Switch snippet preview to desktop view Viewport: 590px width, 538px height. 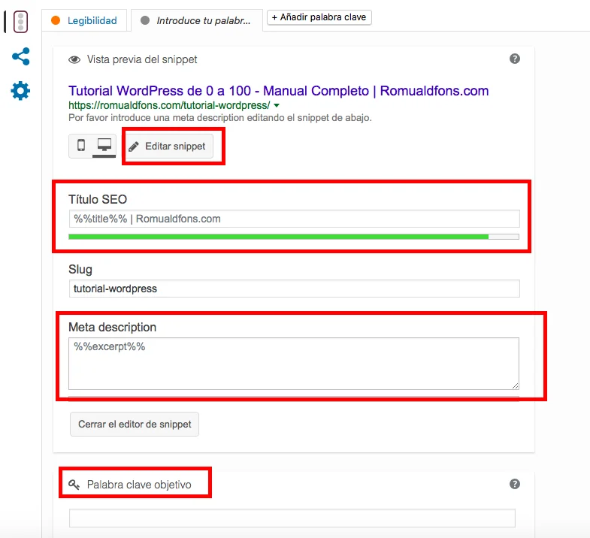(x=104, y=146)
